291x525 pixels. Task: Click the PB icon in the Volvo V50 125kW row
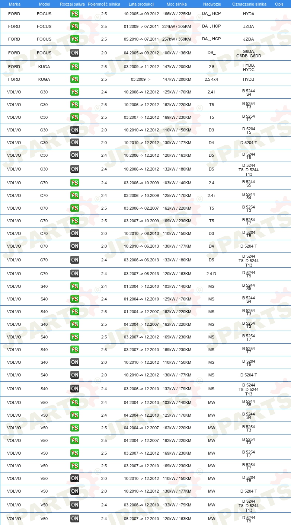pyautogui.click(x=75, y=415)
